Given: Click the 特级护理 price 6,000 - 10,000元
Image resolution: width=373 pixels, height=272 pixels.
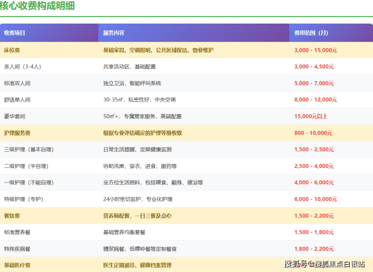Looking at the screenshot, I should click(316, 200).
